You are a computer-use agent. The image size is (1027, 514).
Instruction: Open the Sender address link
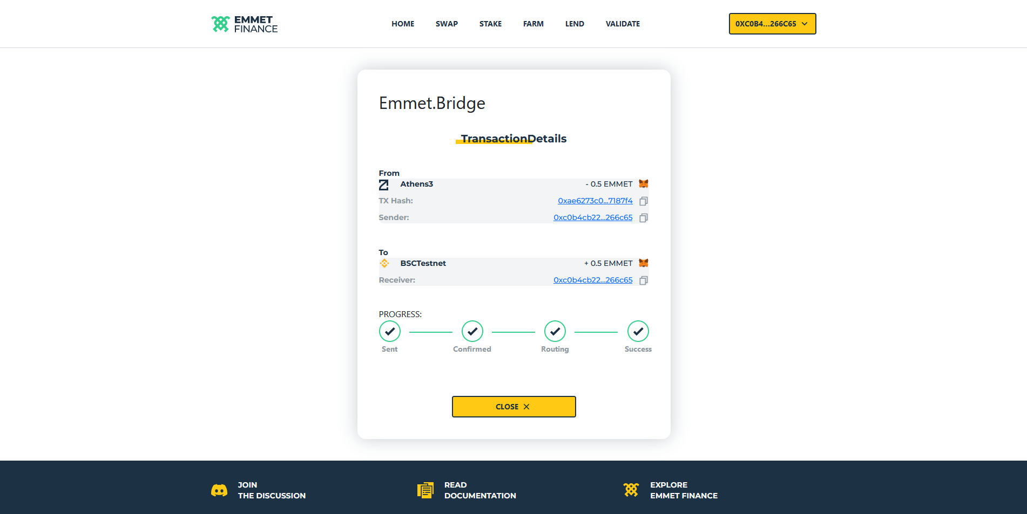(593, 217)
